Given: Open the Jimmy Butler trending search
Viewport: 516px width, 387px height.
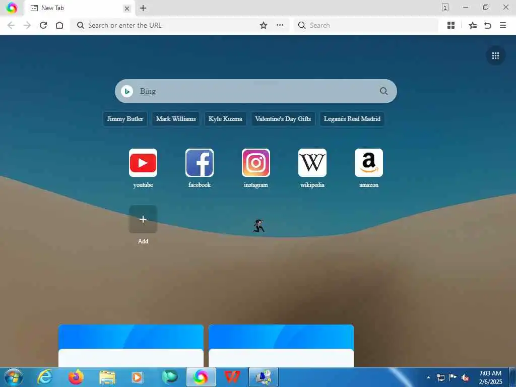Looking at the screenshot, I should click(x=125, y=119).
